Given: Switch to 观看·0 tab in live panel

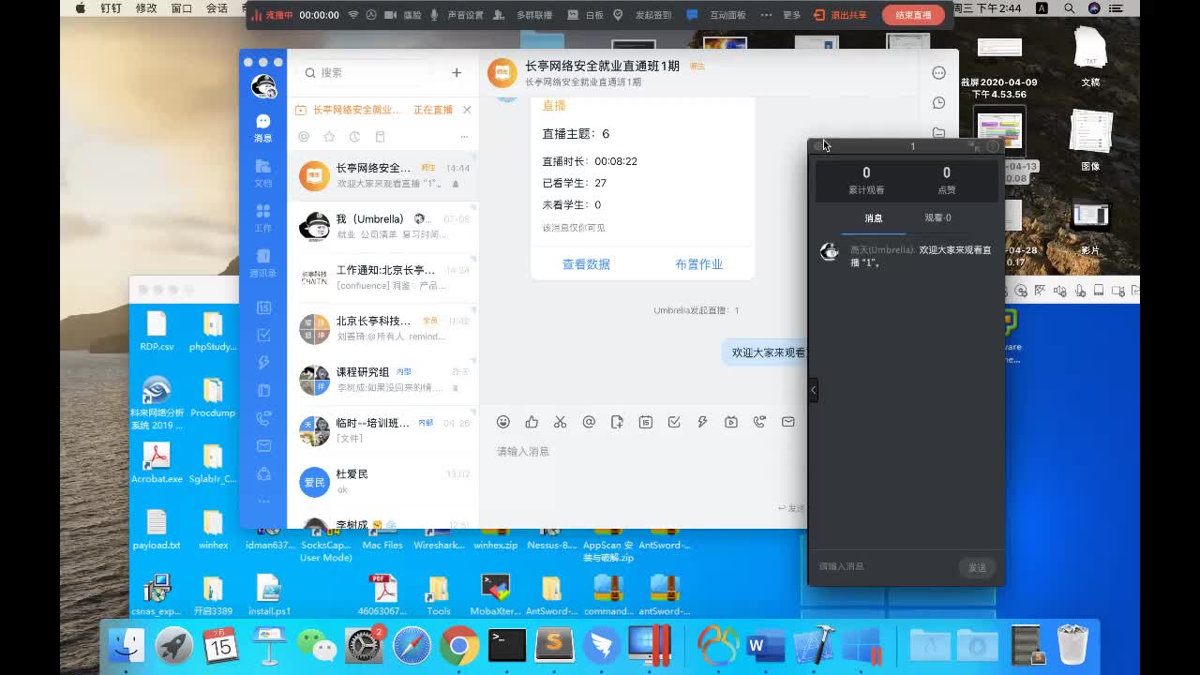Looking at the screenshot, I should pyautogui.click(x=937, y=218).
